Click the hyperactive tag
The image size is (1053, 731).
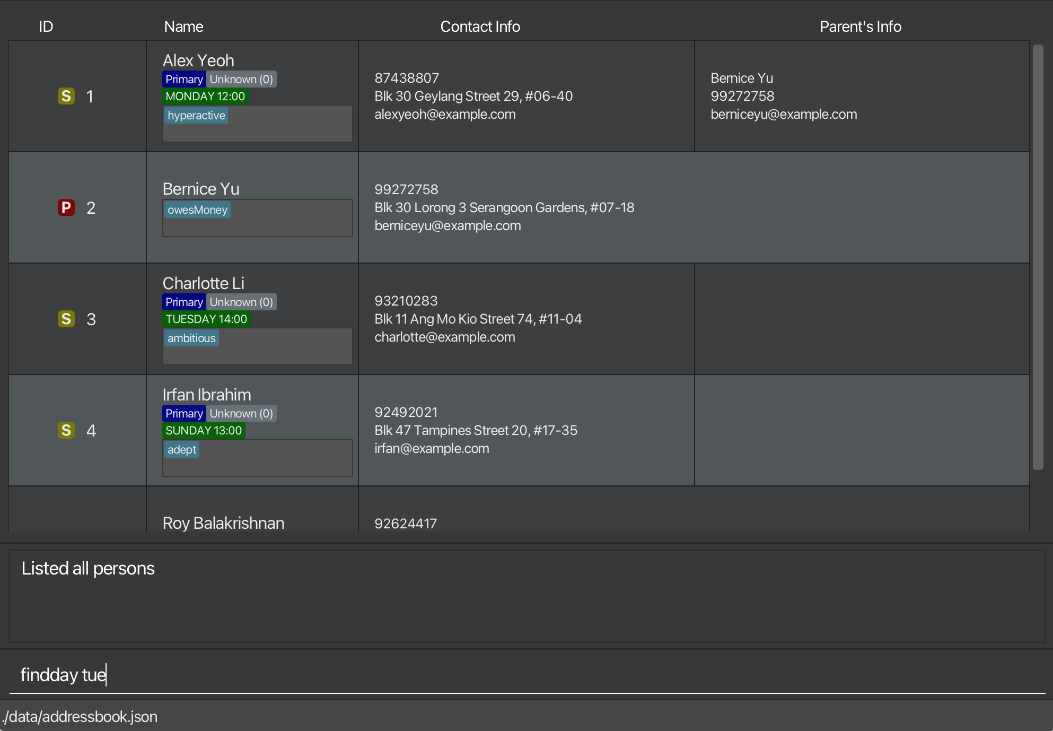[196, 115]
